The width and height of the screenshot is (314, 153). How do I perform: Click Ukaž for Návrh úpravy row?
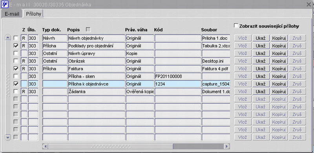[x=261, y=53]
